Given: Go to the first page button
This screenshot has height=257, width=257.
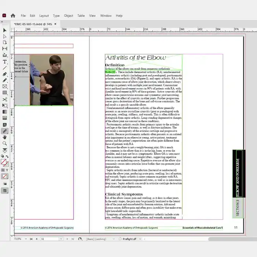Looking at the screenshot, I should pyautogui.click(x=31, y=239).
